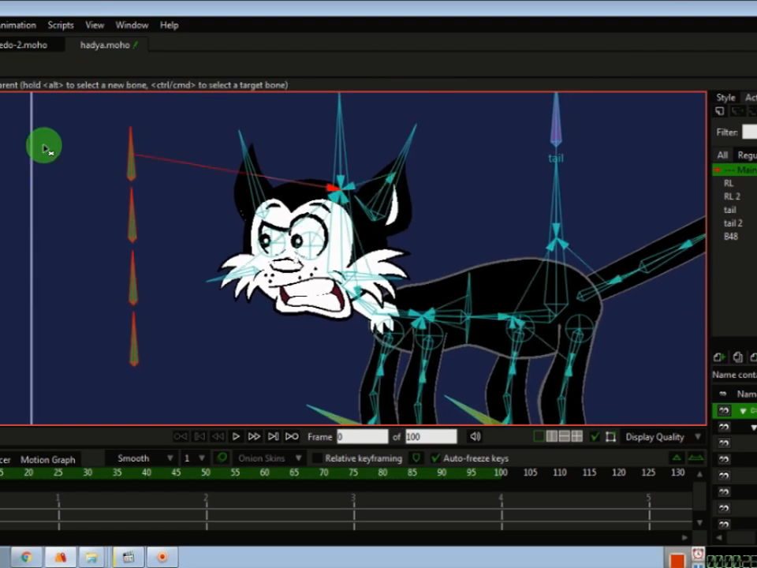
Task: Click the wide green double-peak timeline icon
Action: 695,458
